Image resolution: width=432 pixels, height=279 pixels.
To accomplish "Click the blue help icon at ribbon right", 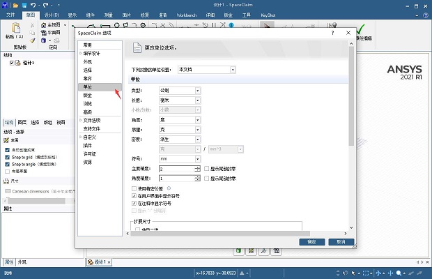I will tap(426, 15).
